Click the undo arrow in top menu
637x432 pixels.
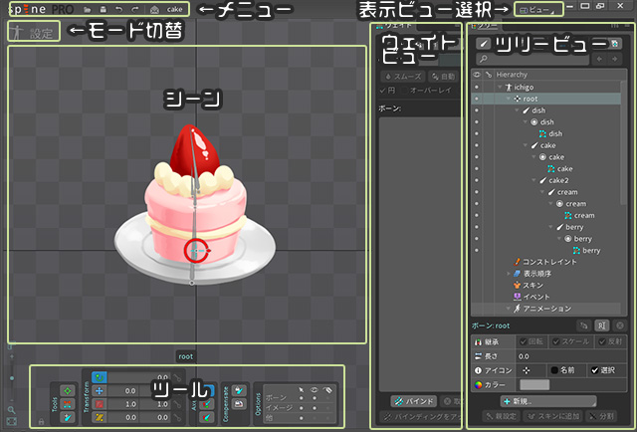click(118, 9)
